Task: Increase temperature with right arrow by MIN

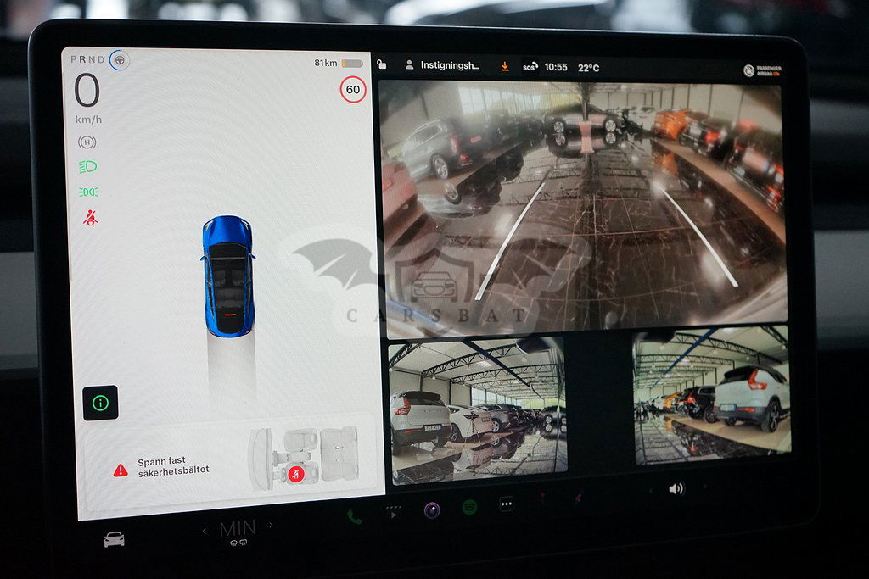Action: pyautogui.click(x=271, y=526)
